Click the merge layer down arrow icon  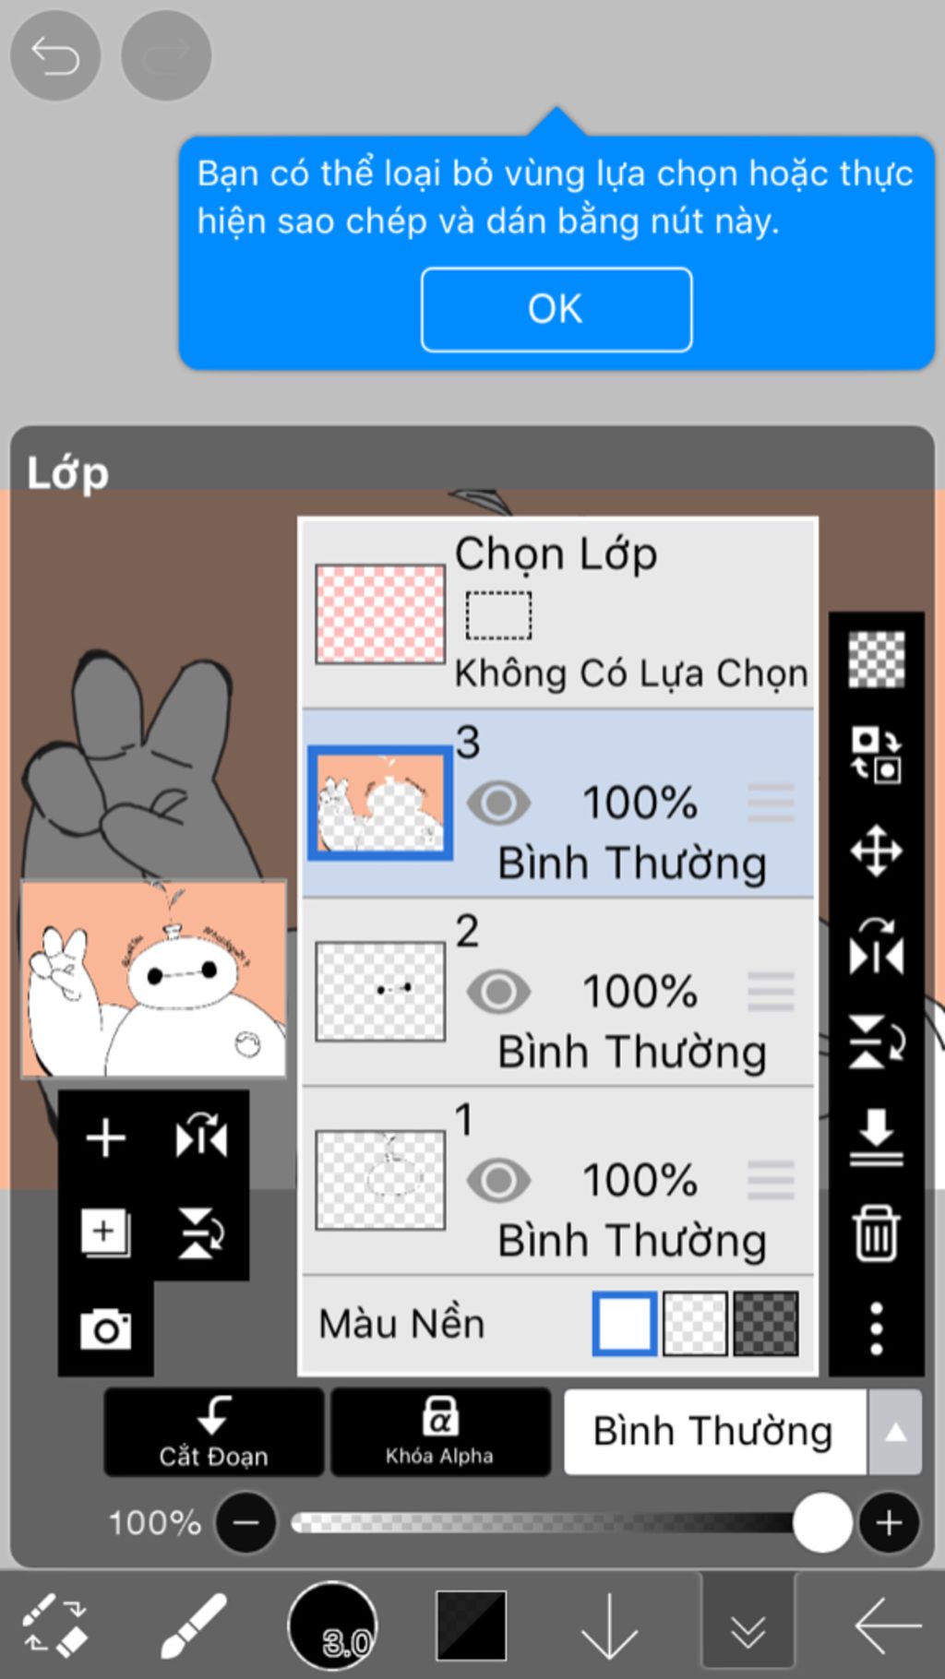876,1137
